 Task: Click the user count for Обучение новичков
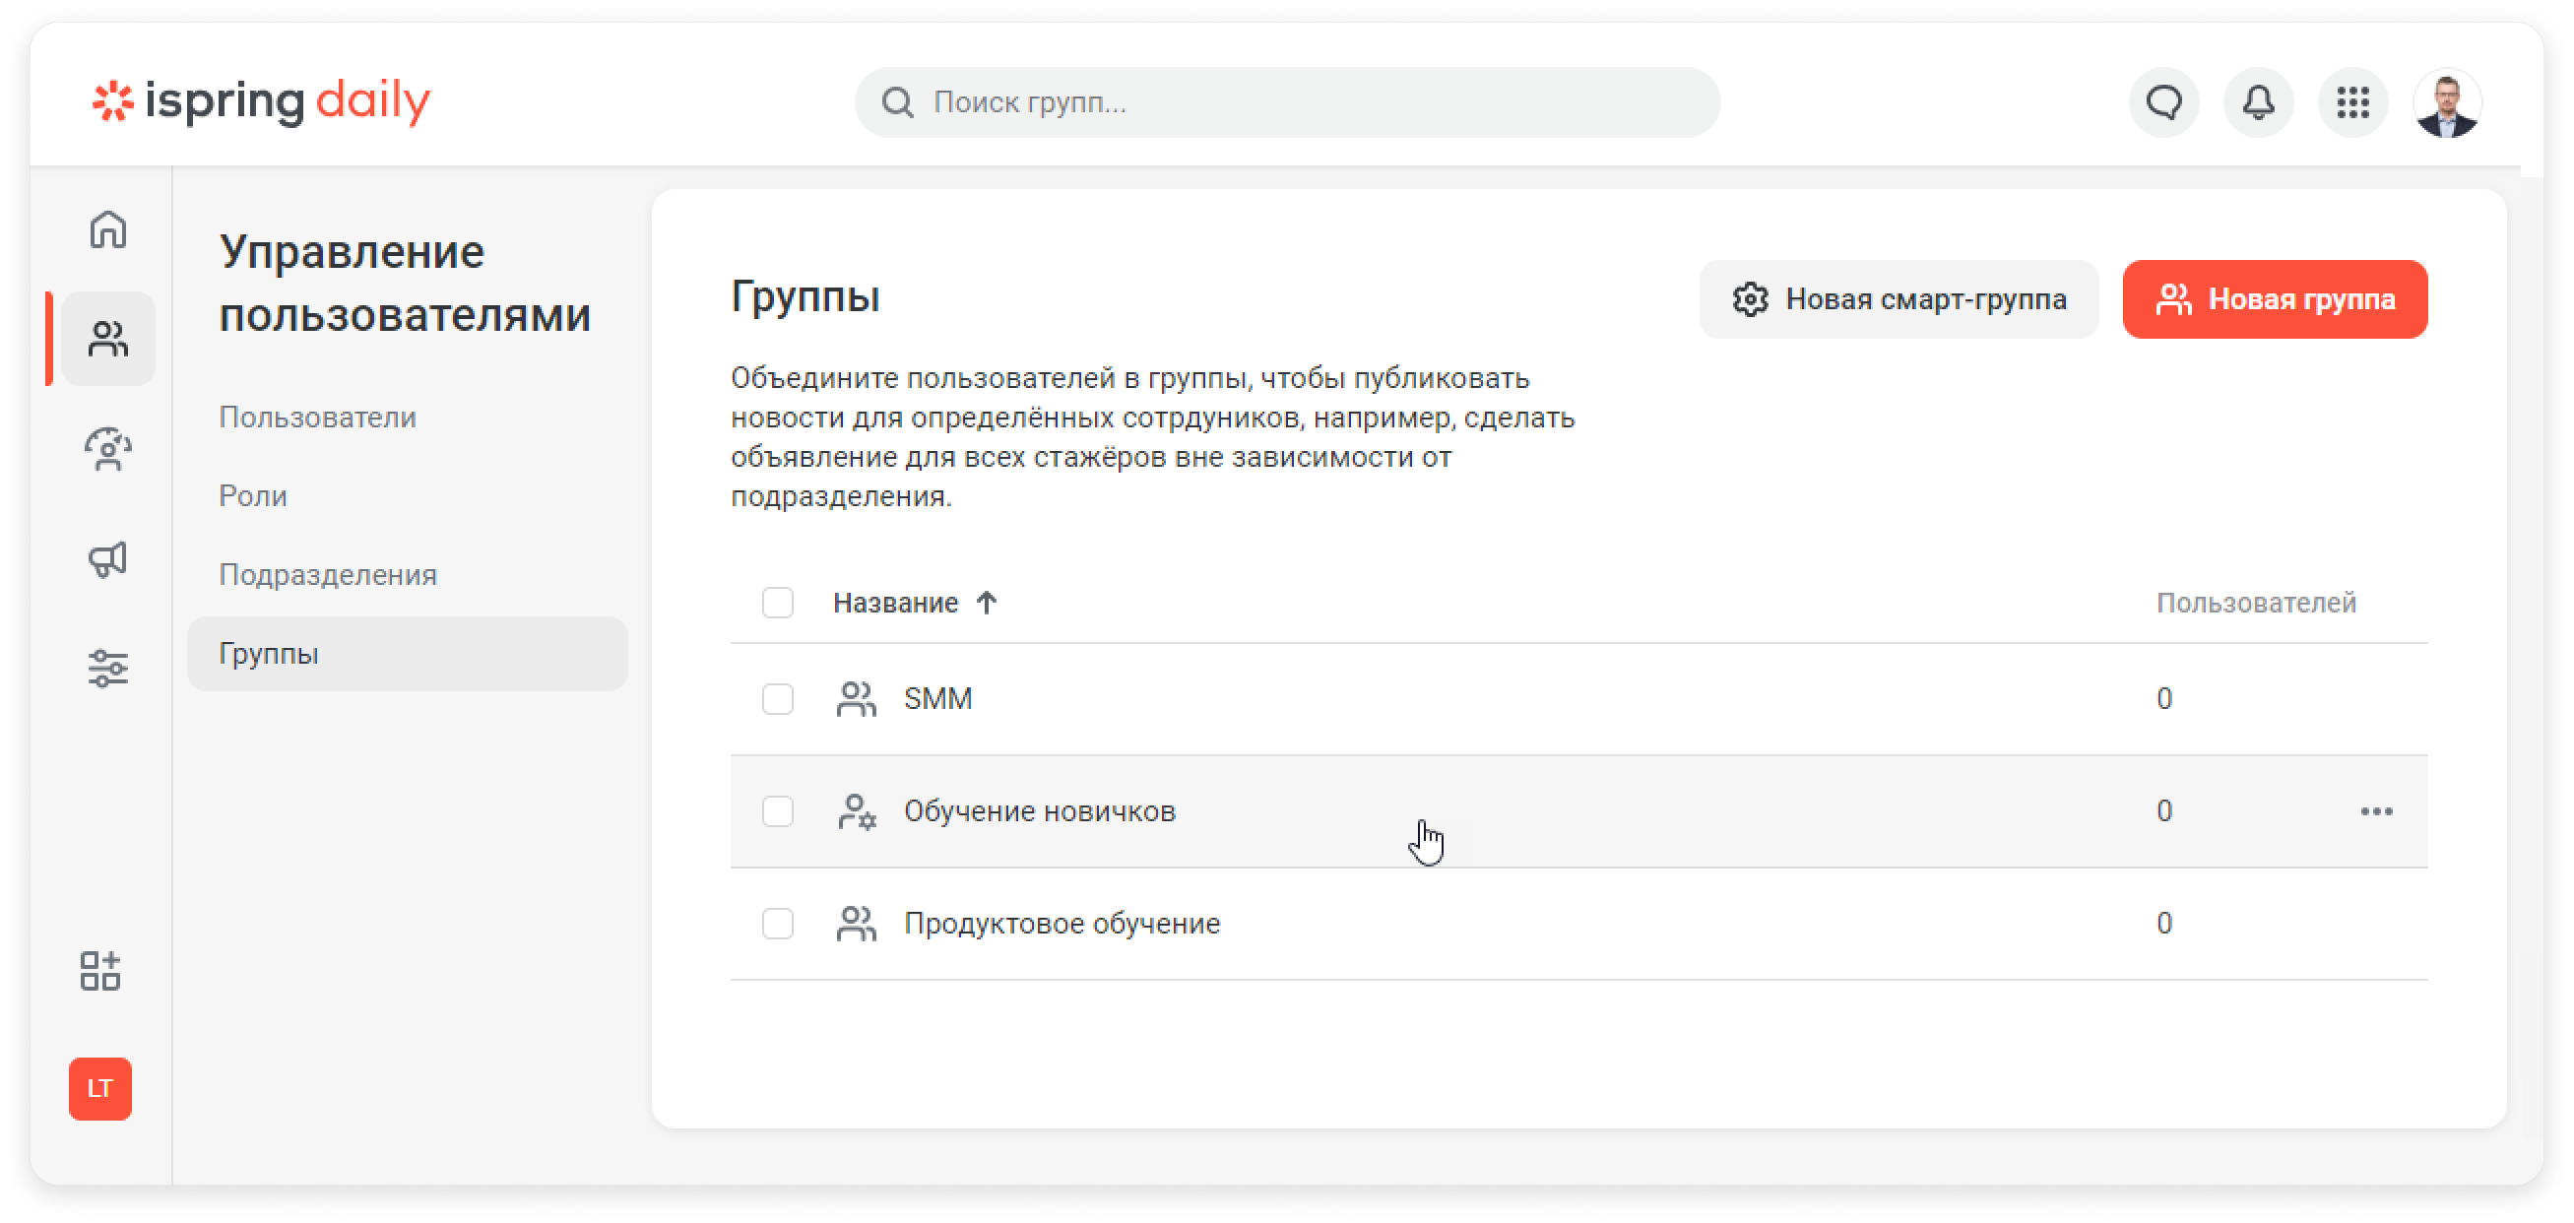(2163, 811)
